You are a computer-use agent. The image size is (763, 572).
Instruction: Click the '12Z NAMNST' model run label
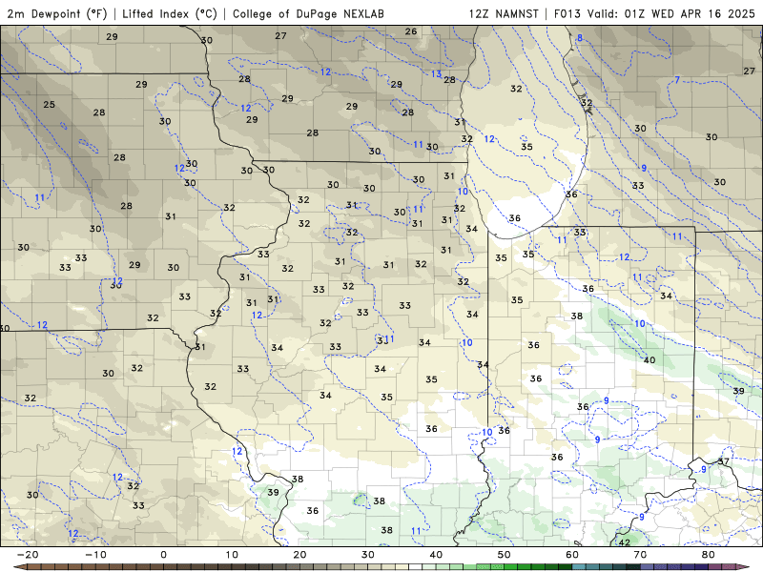click(x=504, y=13)
